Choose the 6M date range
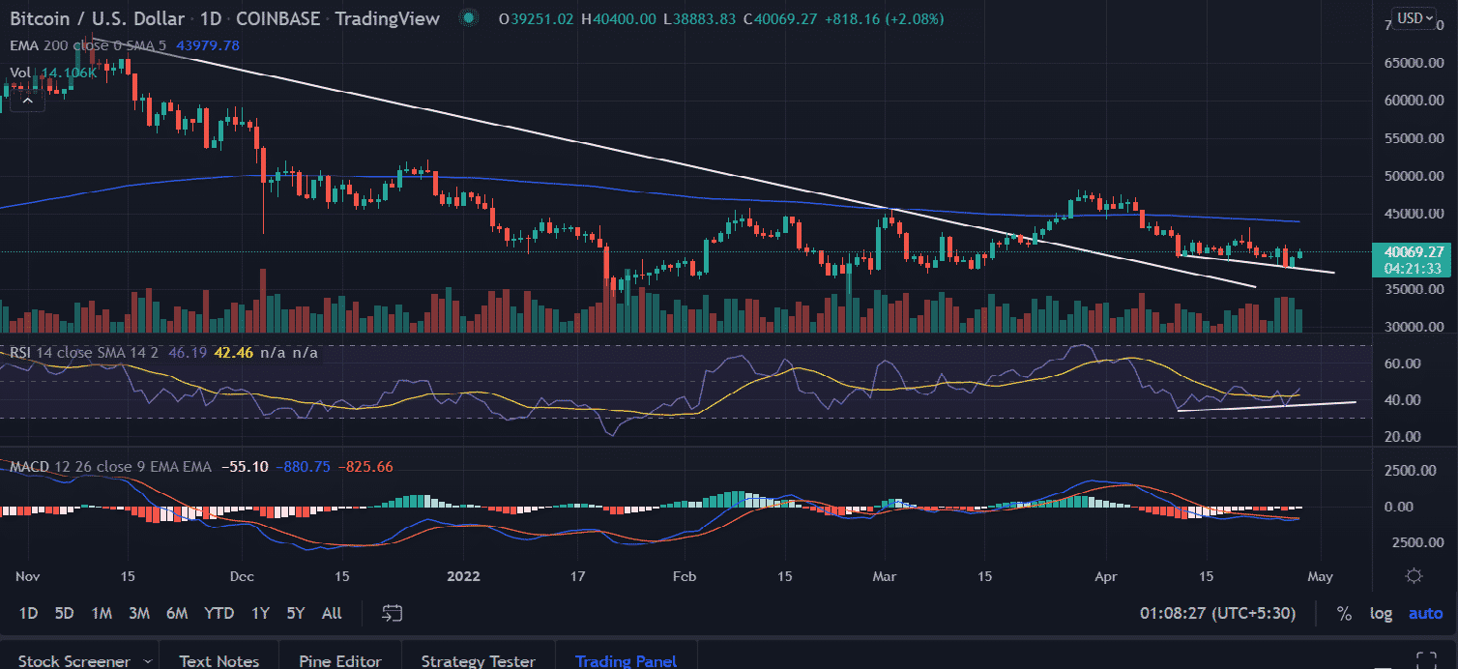This screenshot has height=669, width=1458. [176, 613]
